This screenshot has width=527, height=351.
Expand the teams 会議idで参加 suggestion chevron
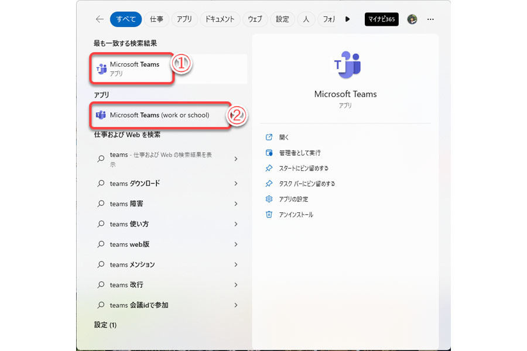tap(236, 305)
